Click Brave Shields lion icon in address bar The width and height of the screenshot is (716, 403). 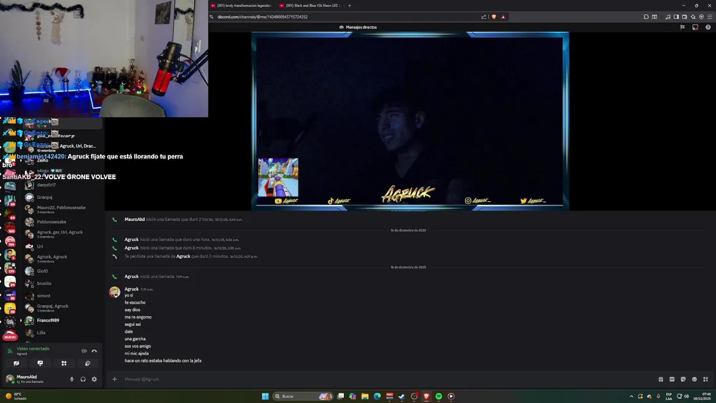493,17
